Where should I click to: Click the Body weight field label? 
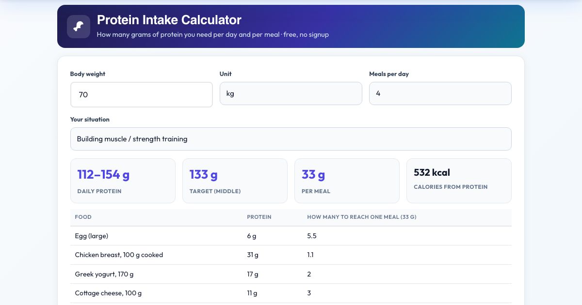pos(88,74)
